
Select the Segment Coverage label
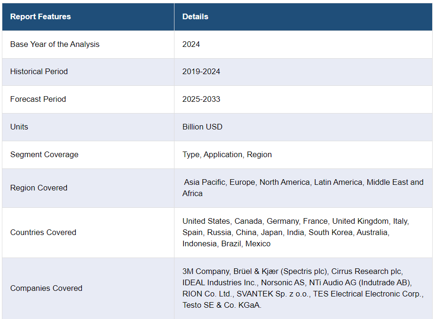(44, 154)
